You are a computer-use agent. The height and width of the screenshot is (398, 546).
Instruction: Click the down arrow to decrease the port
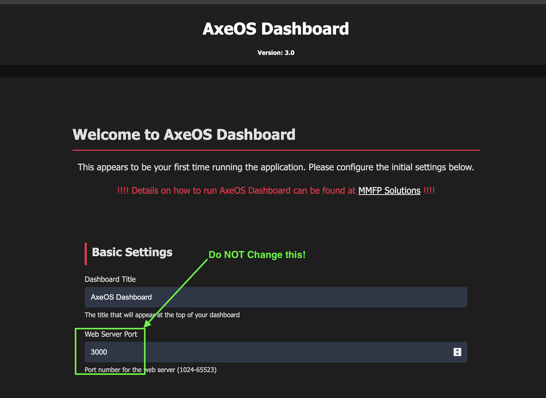tap(457, 354)
